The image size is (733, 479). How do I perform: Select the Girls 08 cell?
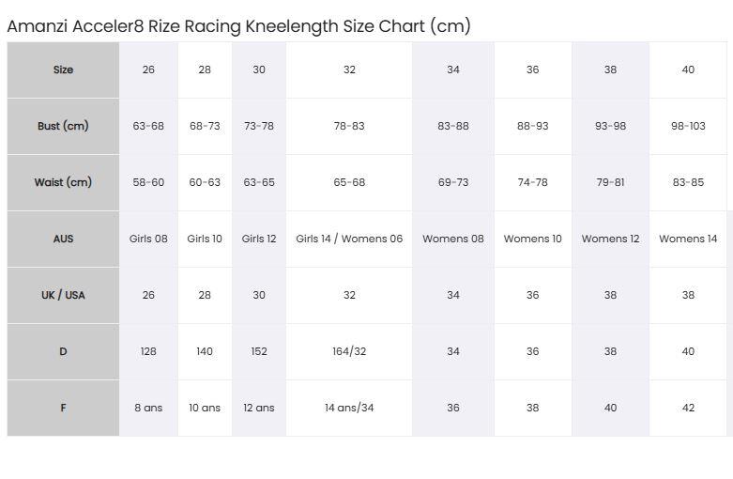(148, 239)
